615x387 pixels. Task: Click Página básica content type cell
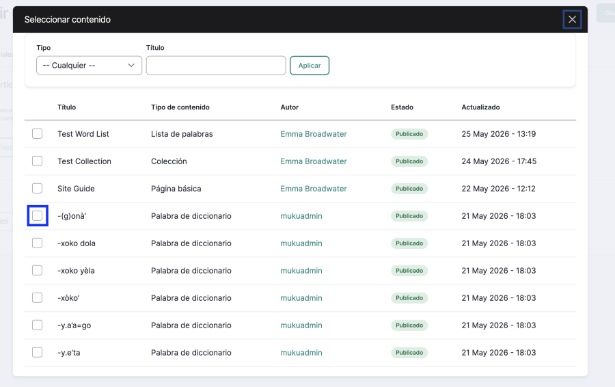[x=176, y=189]
